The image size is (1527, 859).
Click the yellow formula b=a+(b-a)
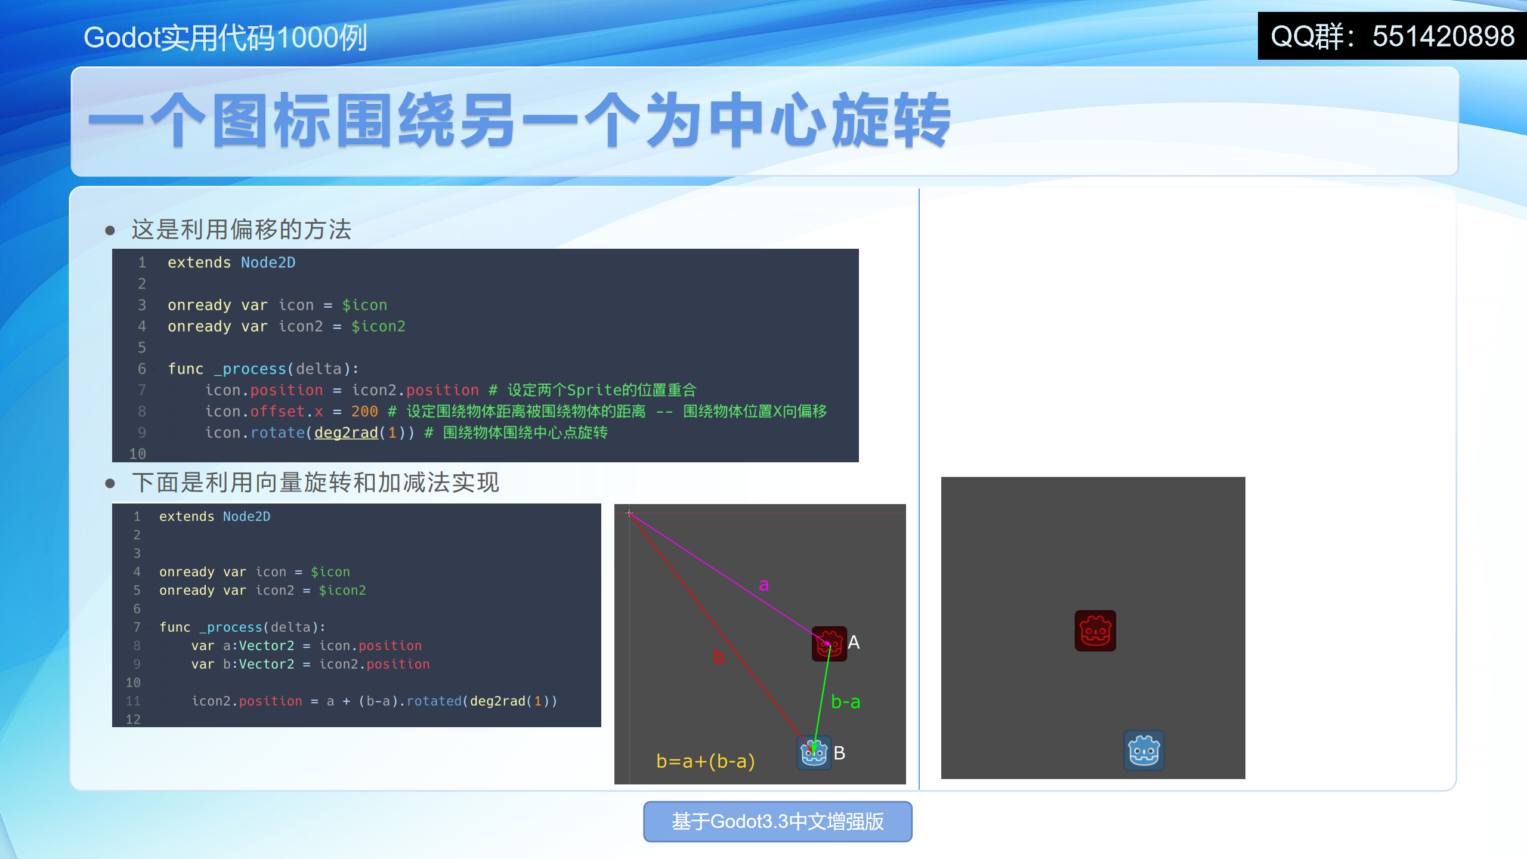click(706, 761)
